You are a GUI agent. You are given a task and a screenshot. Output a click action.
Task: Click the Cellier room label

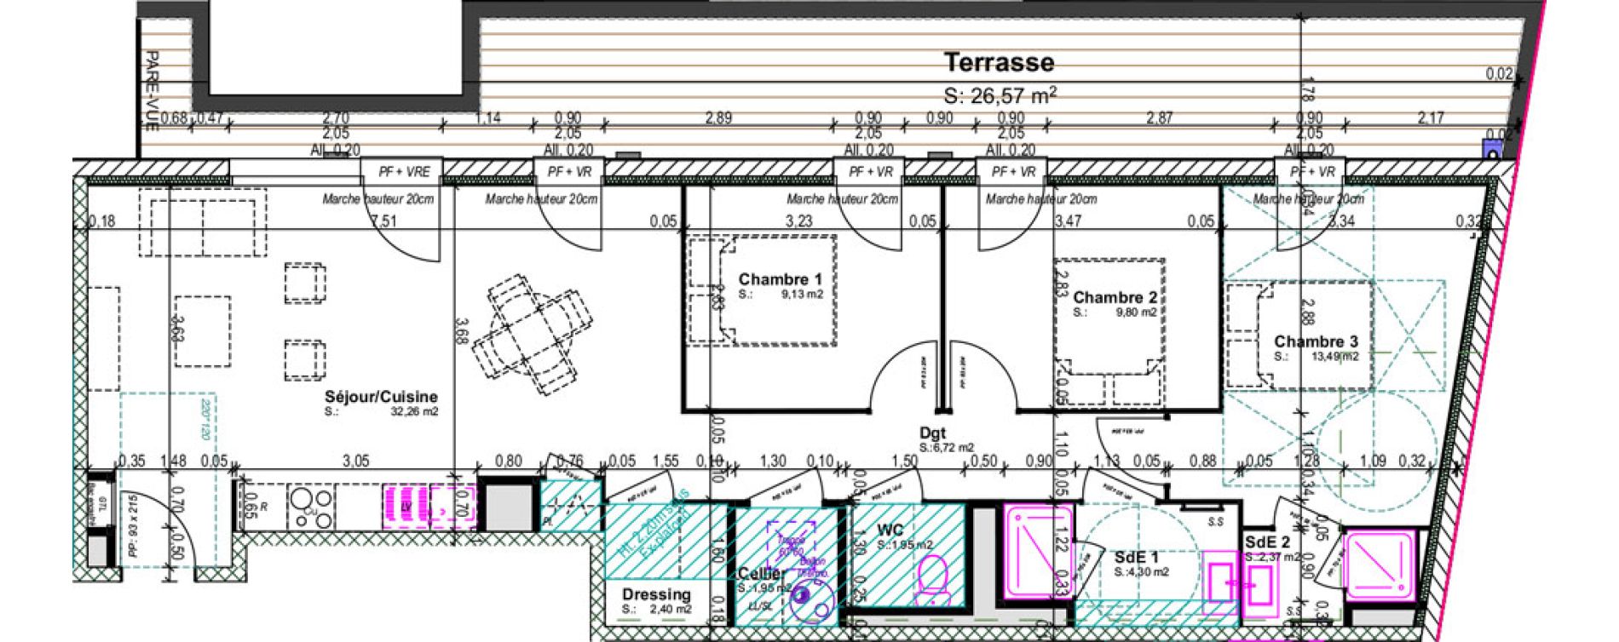tap(762, 574)
